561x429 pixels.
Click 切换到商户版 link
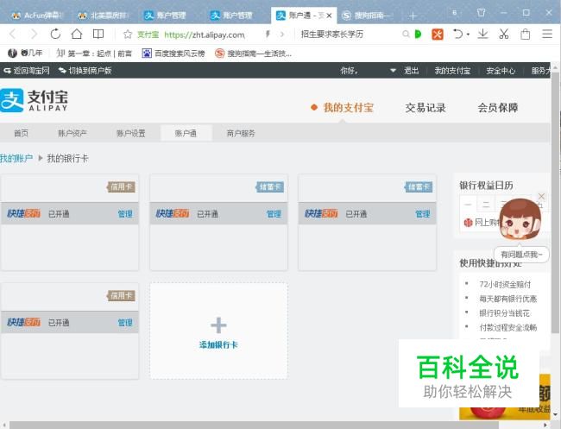click(x=85, y=71)
